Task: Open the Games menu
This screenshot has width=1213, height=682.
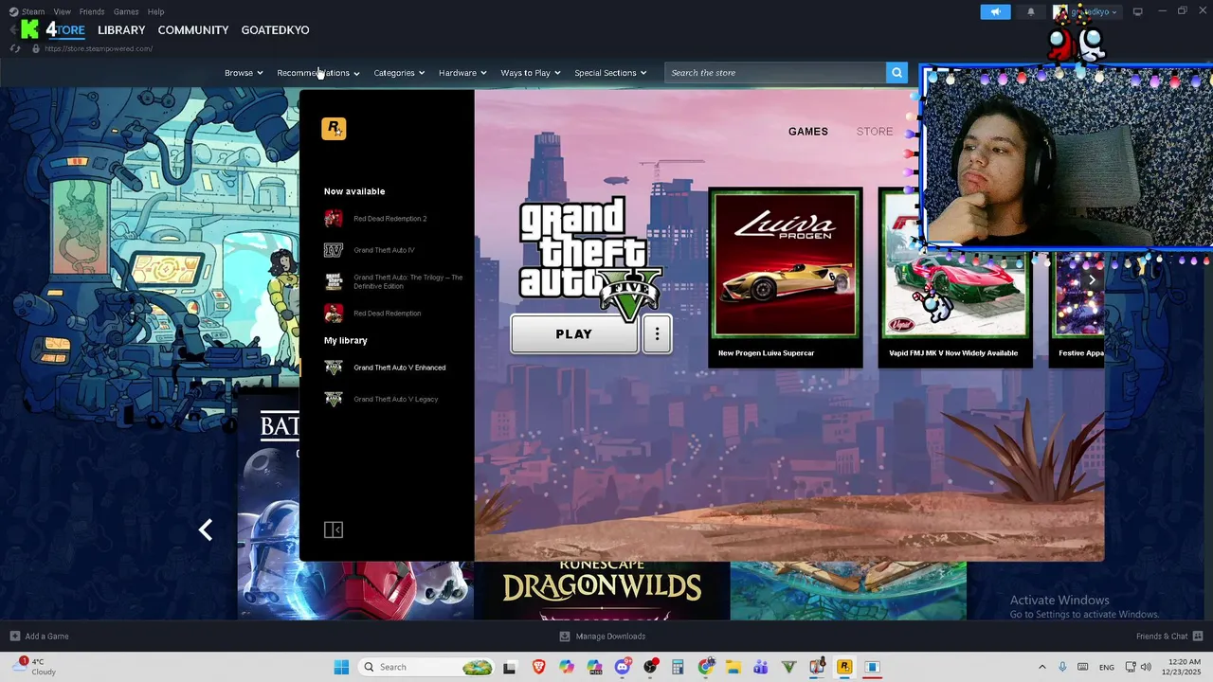Action: 126,11
